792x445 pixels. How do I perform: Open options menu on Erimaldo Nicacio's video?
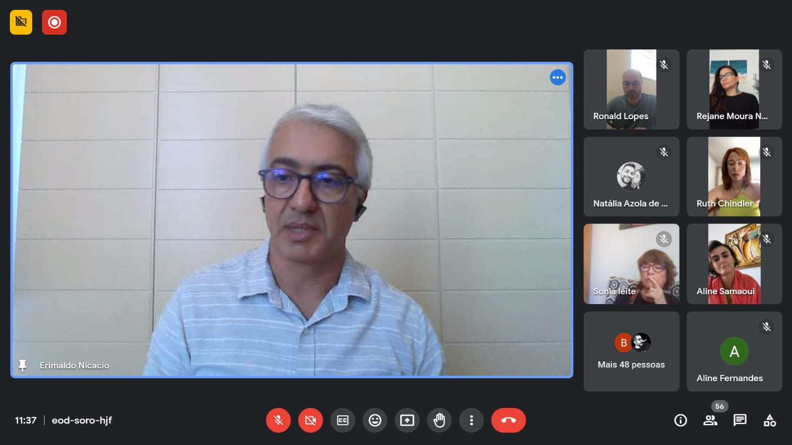558,77
